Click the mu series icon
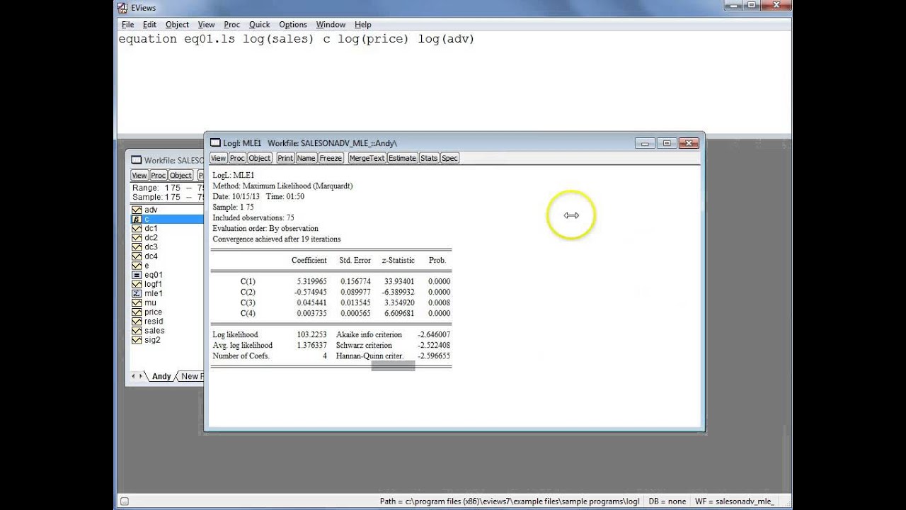Image resolution: width=906 pixels, height=510 pixels. [137, 302]
